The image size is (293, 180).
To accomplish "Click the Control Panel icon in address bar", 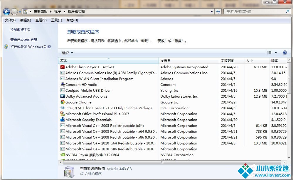I will coord(25,11).
